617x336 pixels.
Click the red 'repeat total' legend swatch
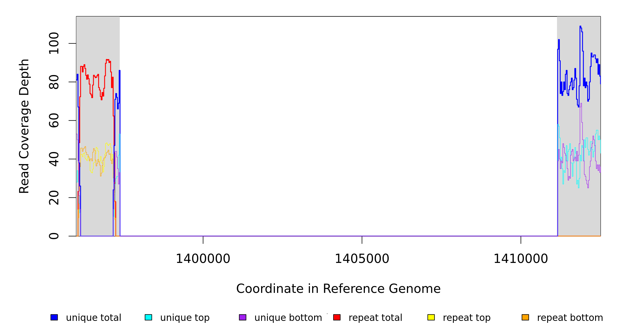point(337,317)
